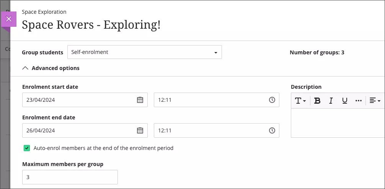Open the Group students Self-enrolment dropdown
The image size is (385, 189).
144,52
